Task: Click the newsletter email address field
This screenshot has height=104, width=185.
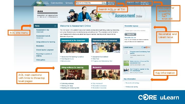Action: [136, 31]
